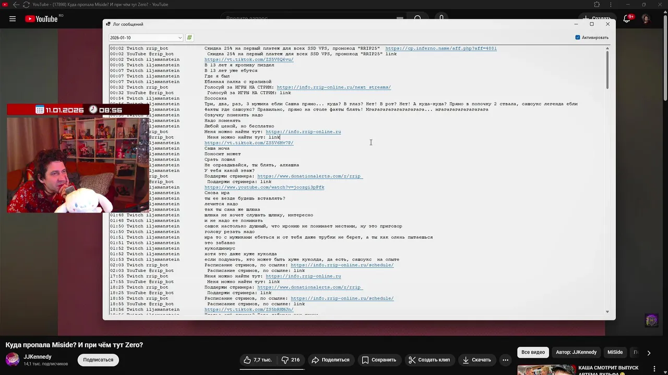Screen dimensions: 668x375
Task: Open YouTube notifications bell
Action: pos(627,19)
